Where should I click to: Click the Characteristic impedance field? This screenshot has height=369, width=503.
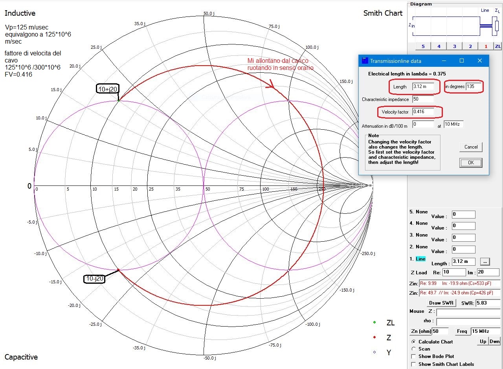(x=423, y=99)
